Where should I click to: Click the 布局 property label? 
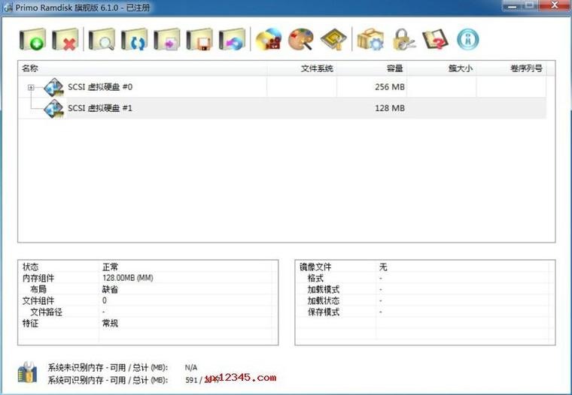(38, 289)
